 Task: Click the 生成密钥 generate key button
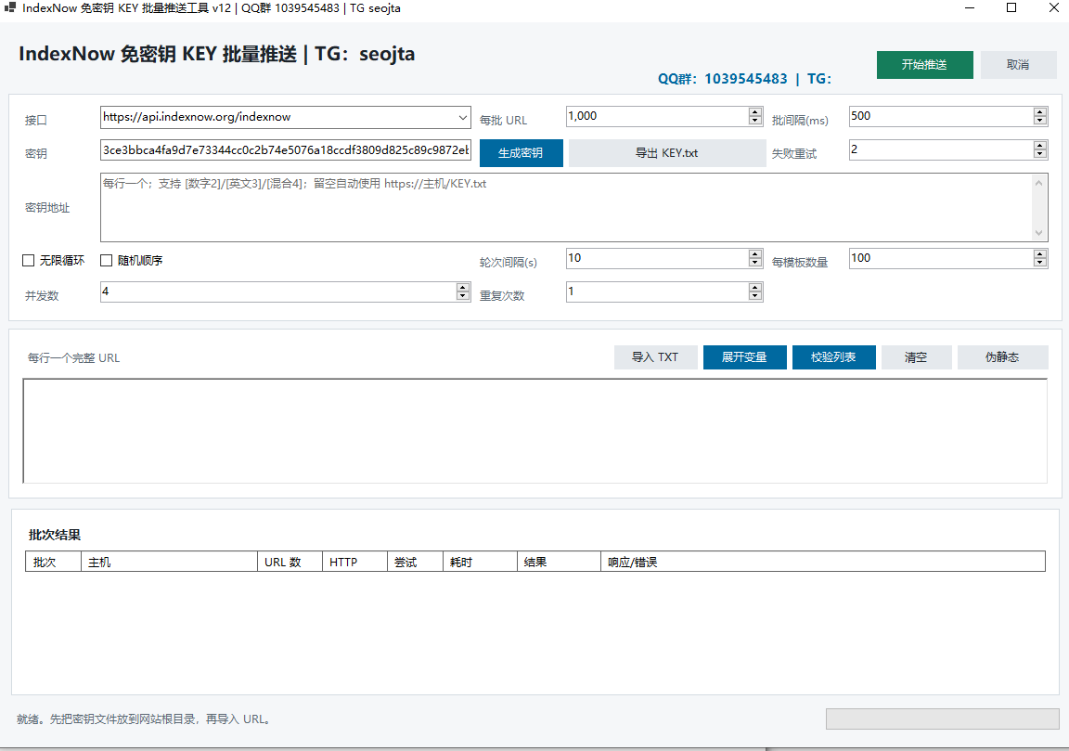(x=521, y=153)
